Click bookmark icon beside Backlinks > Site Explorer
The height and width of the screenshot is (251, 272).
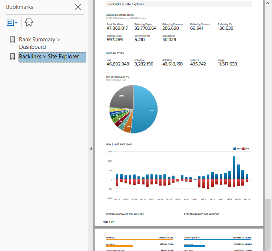13,57
